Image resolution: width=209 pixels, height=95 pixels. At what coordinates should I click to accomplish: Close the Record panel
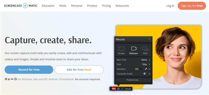[x=149, y=39]
